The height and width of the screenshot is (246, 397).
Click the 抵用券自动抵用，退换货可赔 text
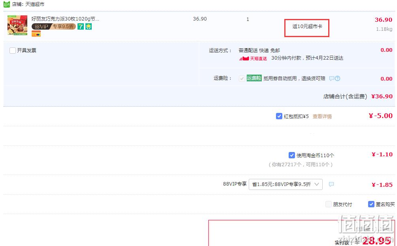point(294,78)
